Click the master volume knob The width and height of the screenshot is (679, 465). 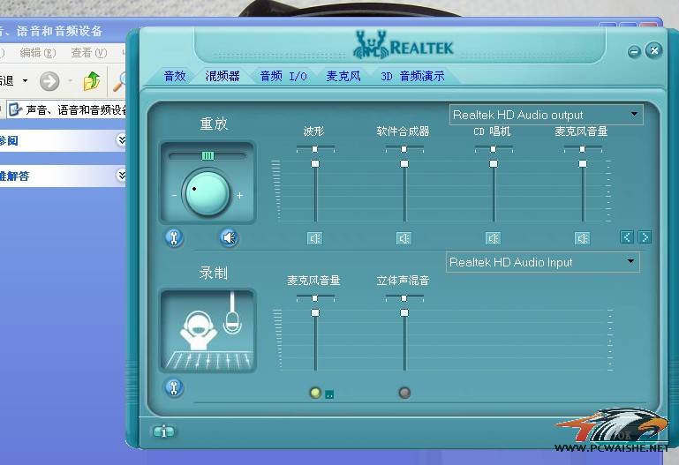click(207, 194)
